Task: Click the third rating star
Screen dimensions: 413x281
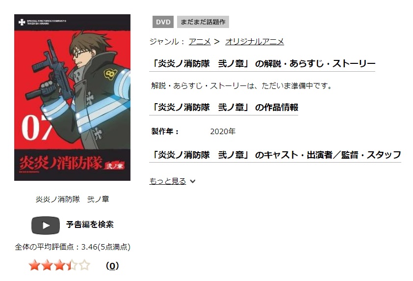Action: pyautogui.click(x=59, y=265)
